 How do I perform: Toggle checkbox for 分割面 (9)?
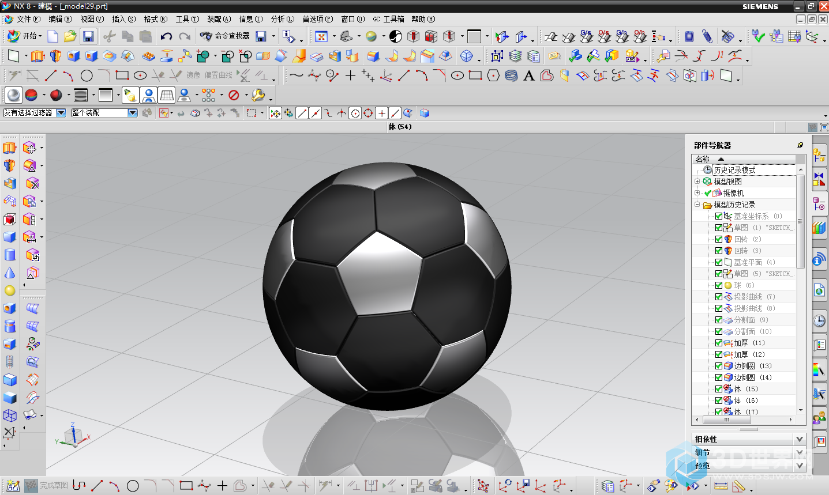(x=719, y=320)
